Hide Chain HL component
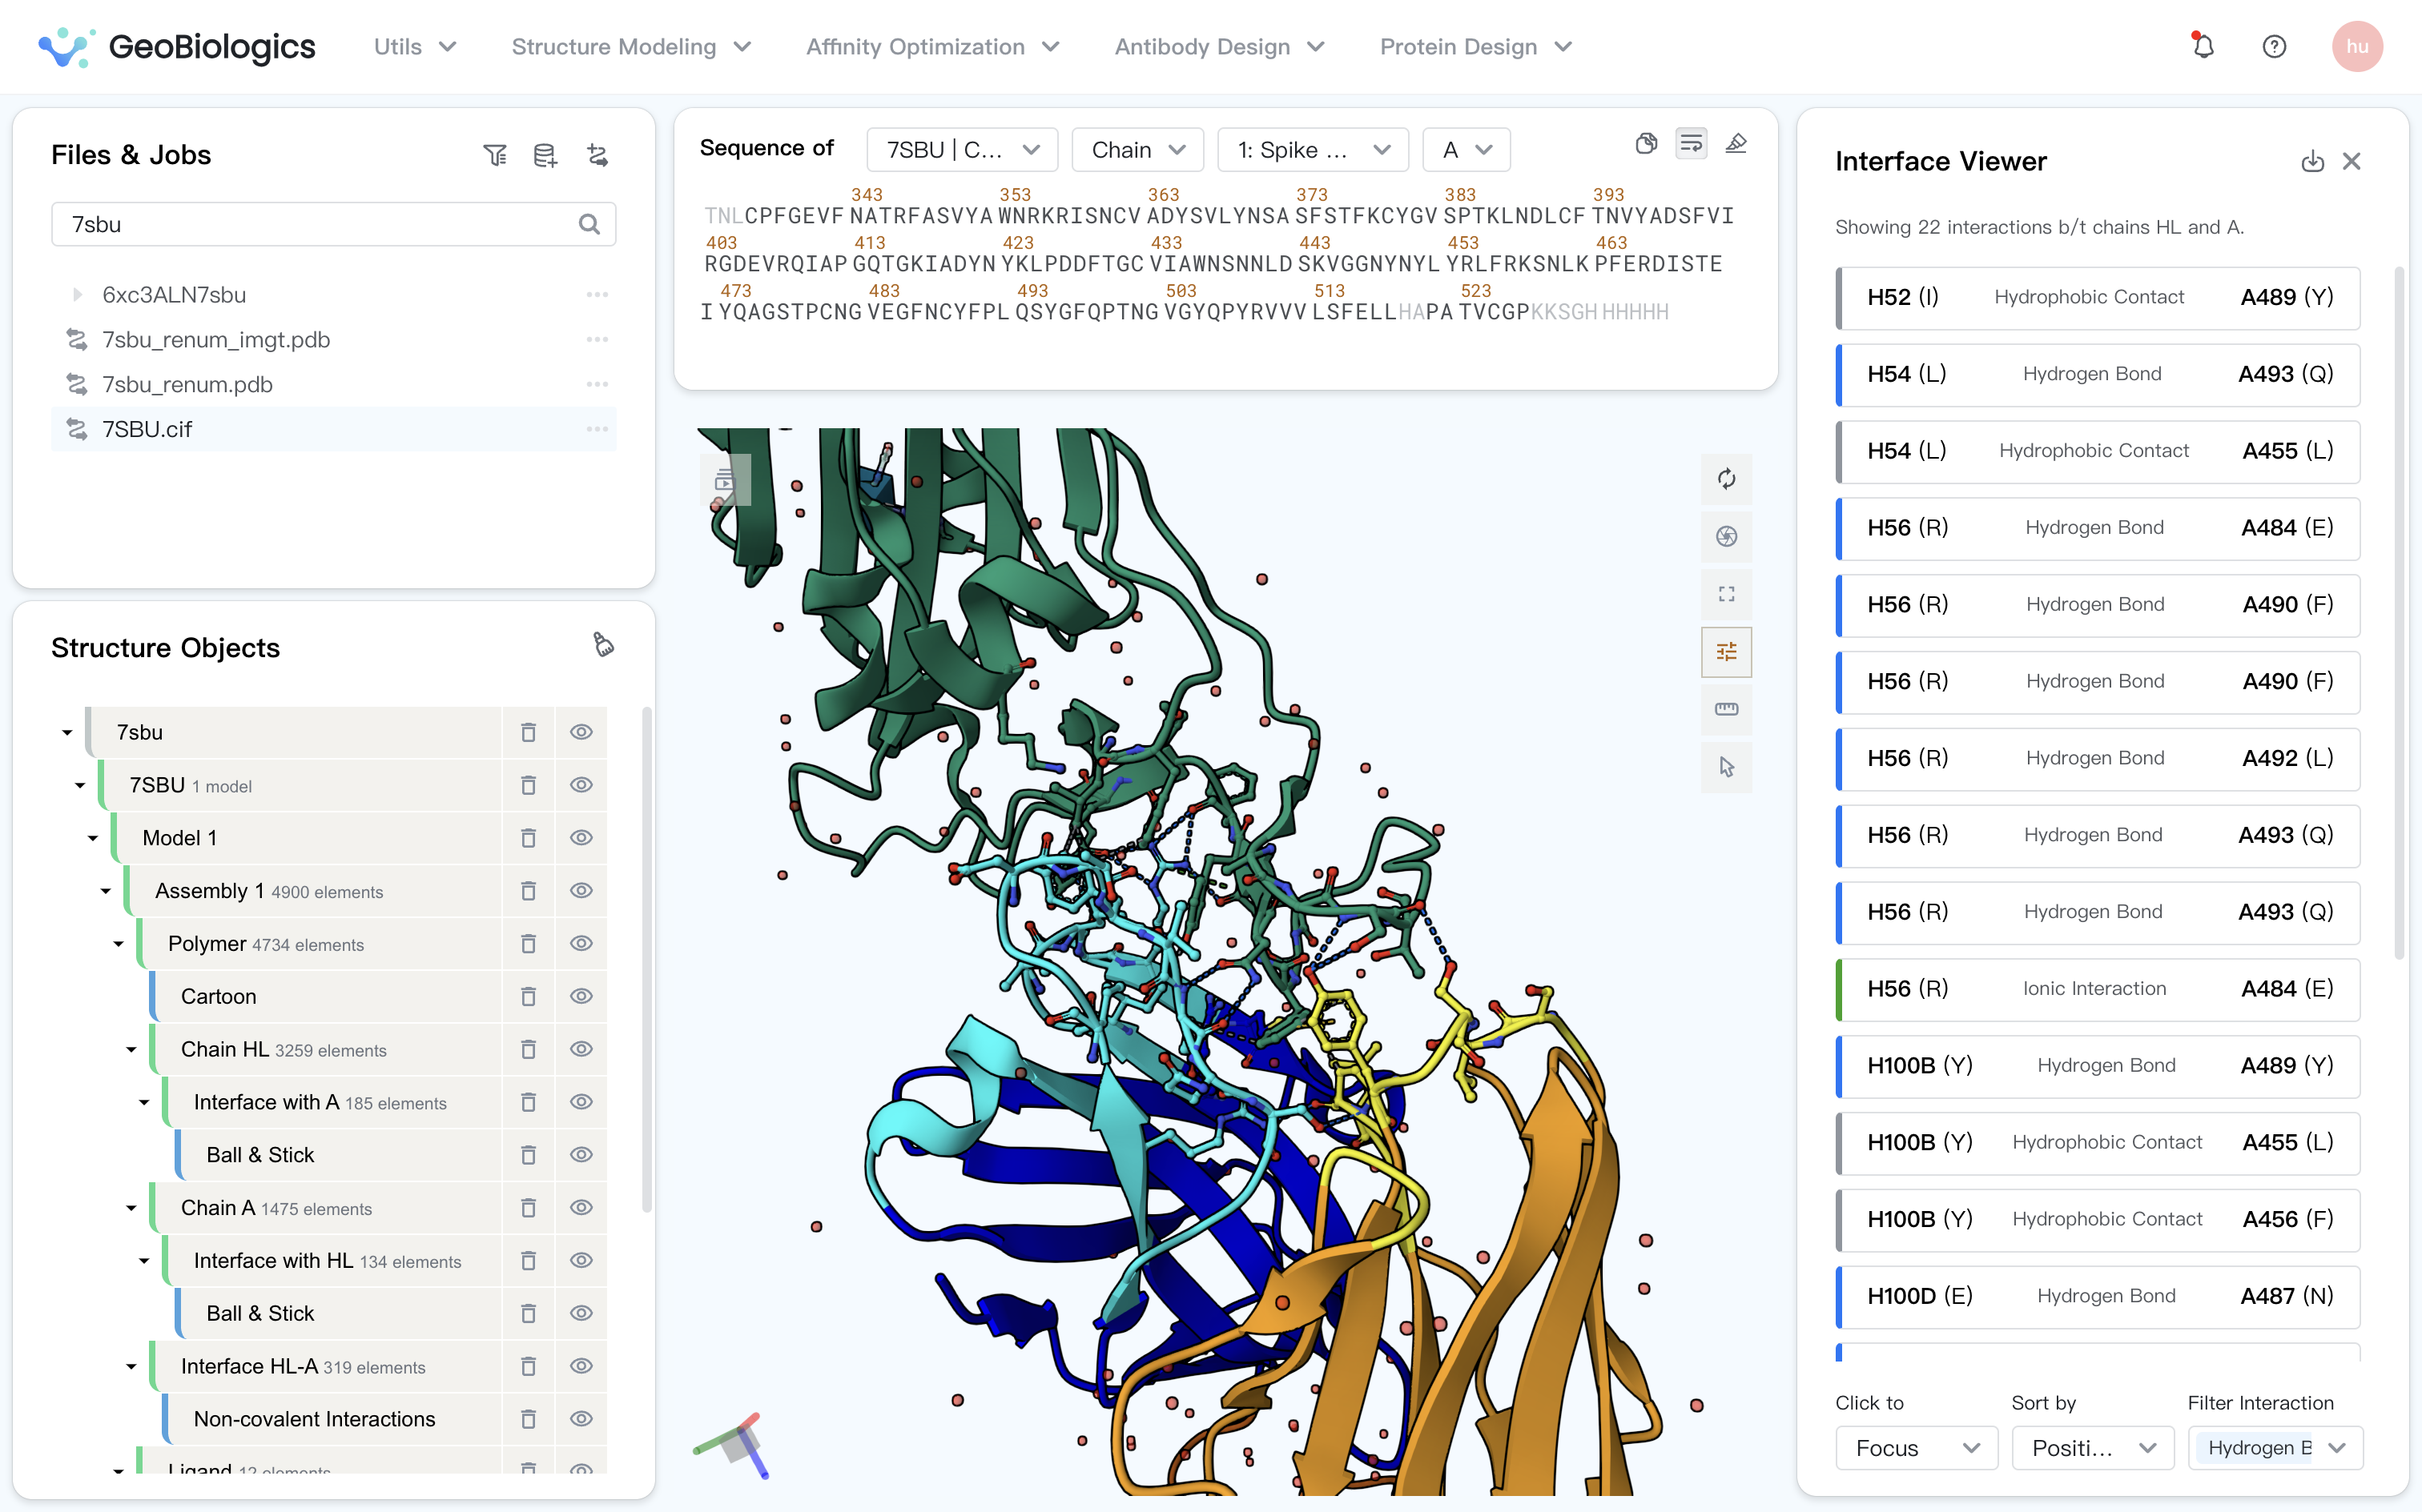The image size is (2422, 1512). 581,1049
